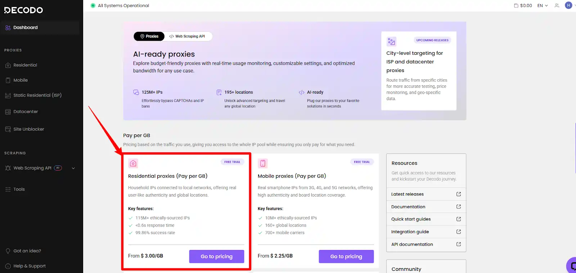Open the EN language dropdown

click(x=542, y=5)
